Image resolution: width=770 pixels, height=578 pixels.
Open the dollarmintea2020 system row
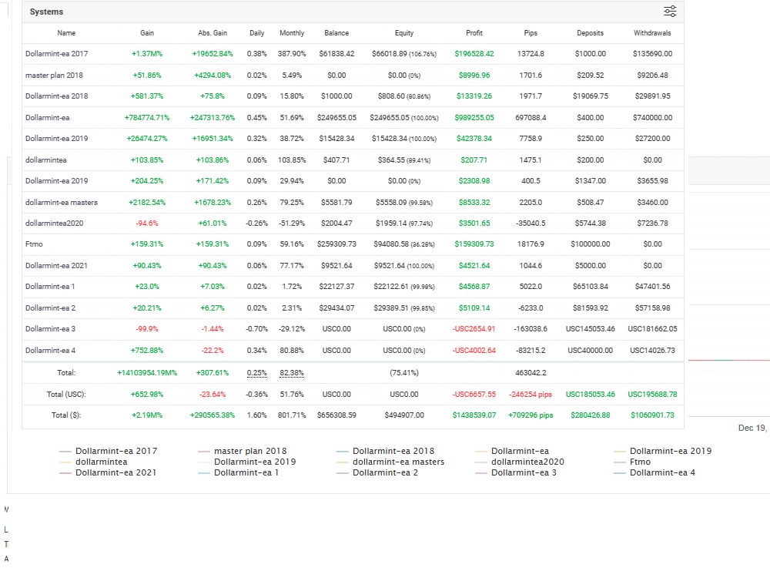[x=353, y=223]
